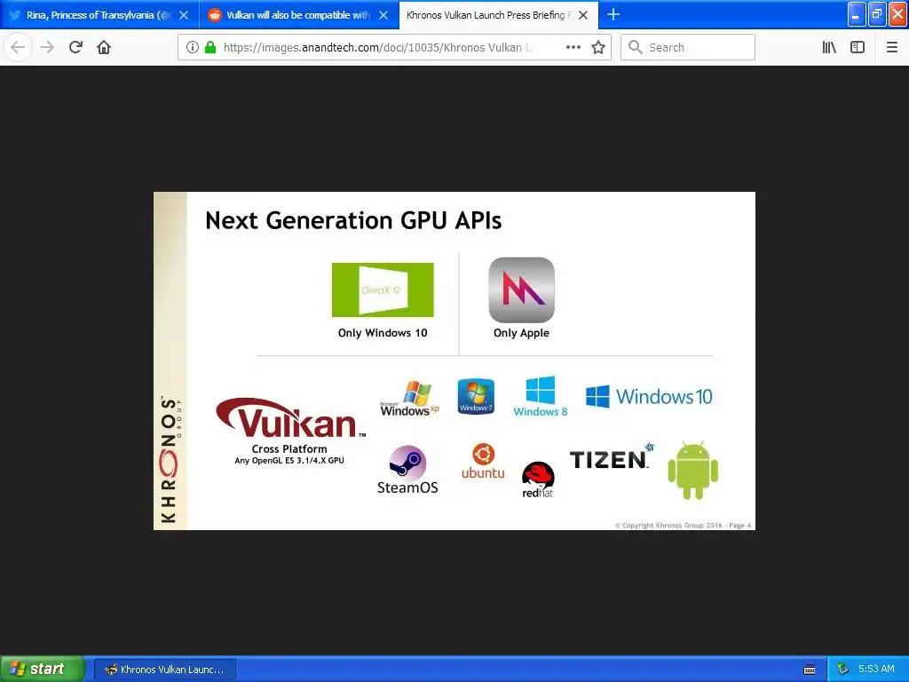This screenshot has height=682, width=909.
Task: Focus the Search box
Action: pyautogui.click(x=688, y=47)
